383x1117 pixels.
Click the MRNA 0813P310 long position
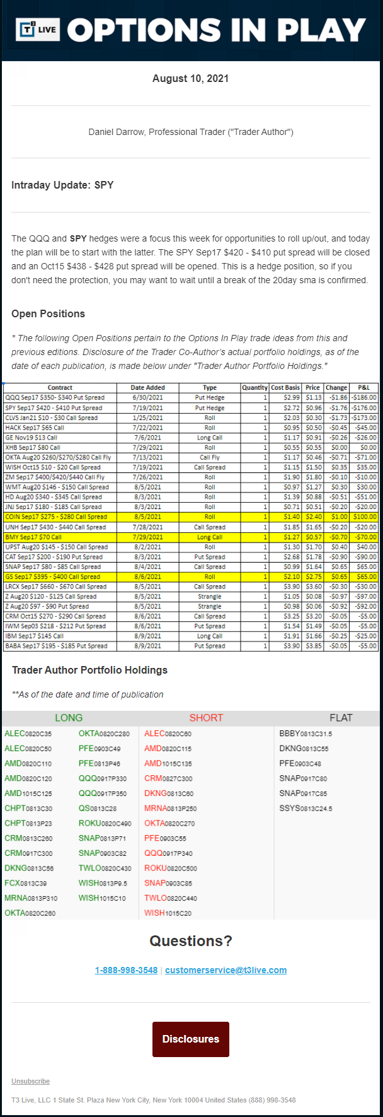[31, 898]
